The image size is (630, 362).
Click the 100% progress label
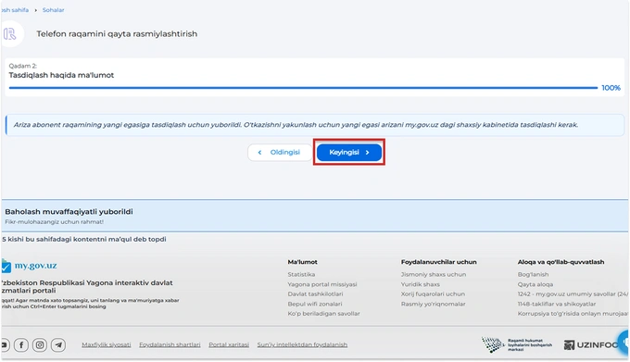coord(611,88)
